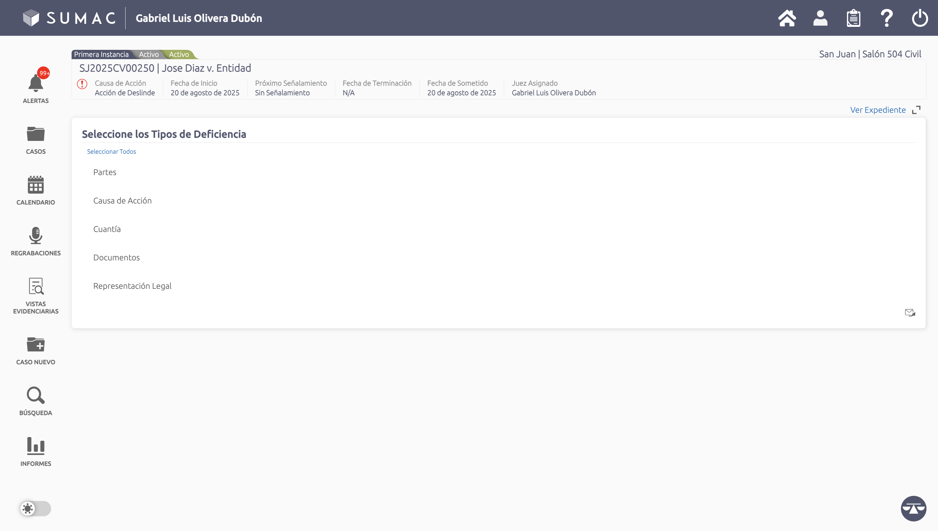Open the Casos folder icon
The height and width of the screenshot is (531, 938).
pyautogui.click(x=36, y=134)
